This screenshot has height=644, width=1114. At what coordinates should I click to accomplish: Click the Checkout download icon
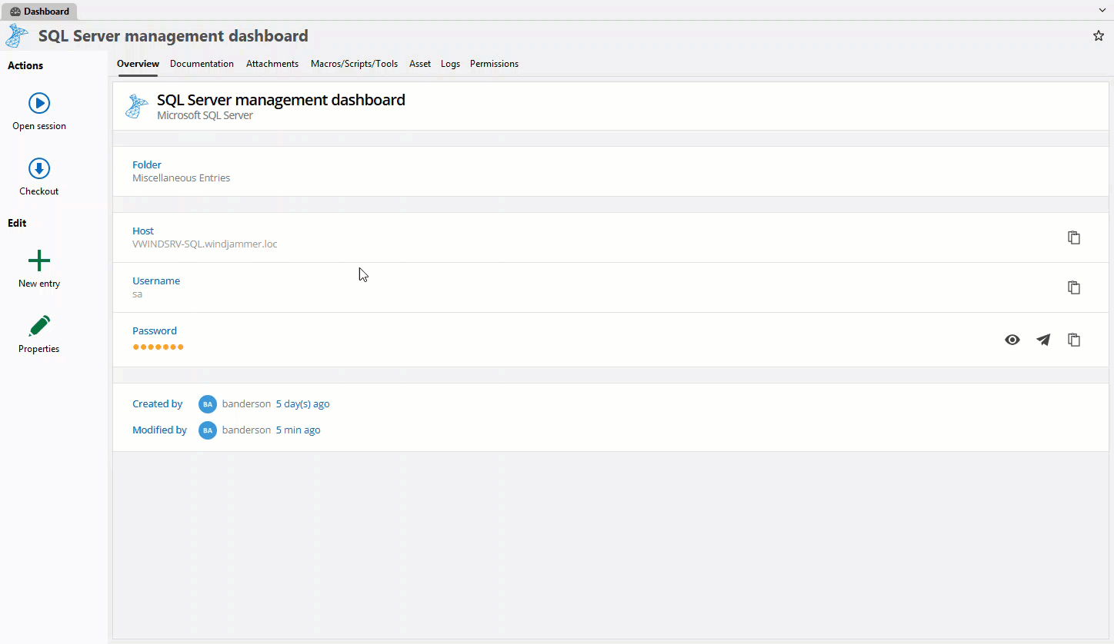(39, 168)
